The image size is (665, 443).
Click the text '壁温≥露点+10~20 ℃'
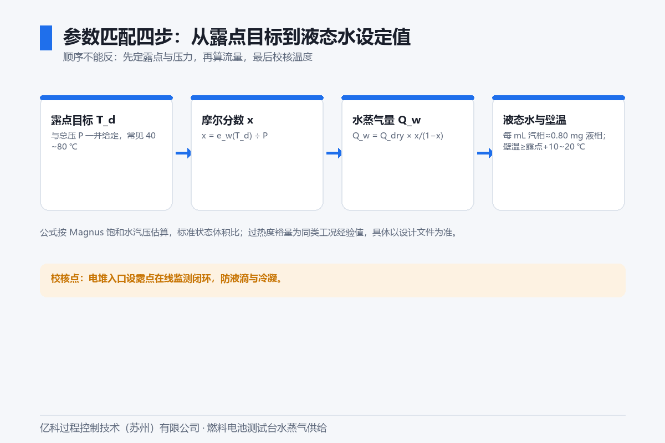(544, 146)
